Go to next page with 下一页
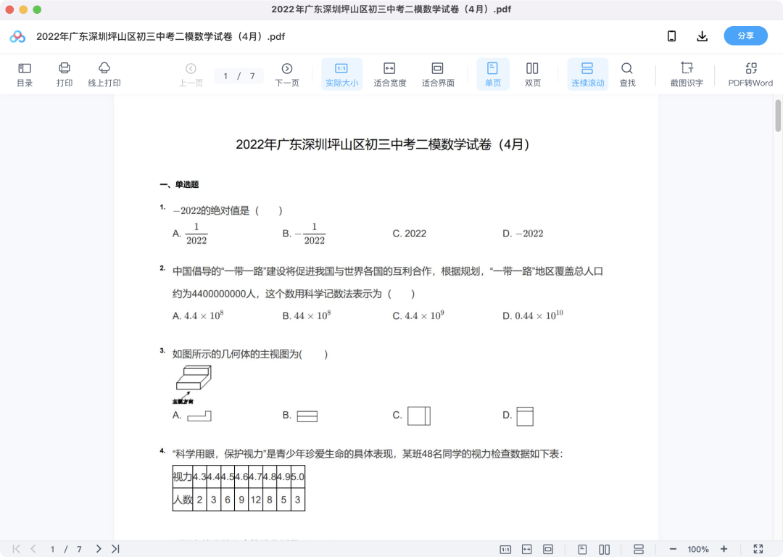 click(287, 75)
